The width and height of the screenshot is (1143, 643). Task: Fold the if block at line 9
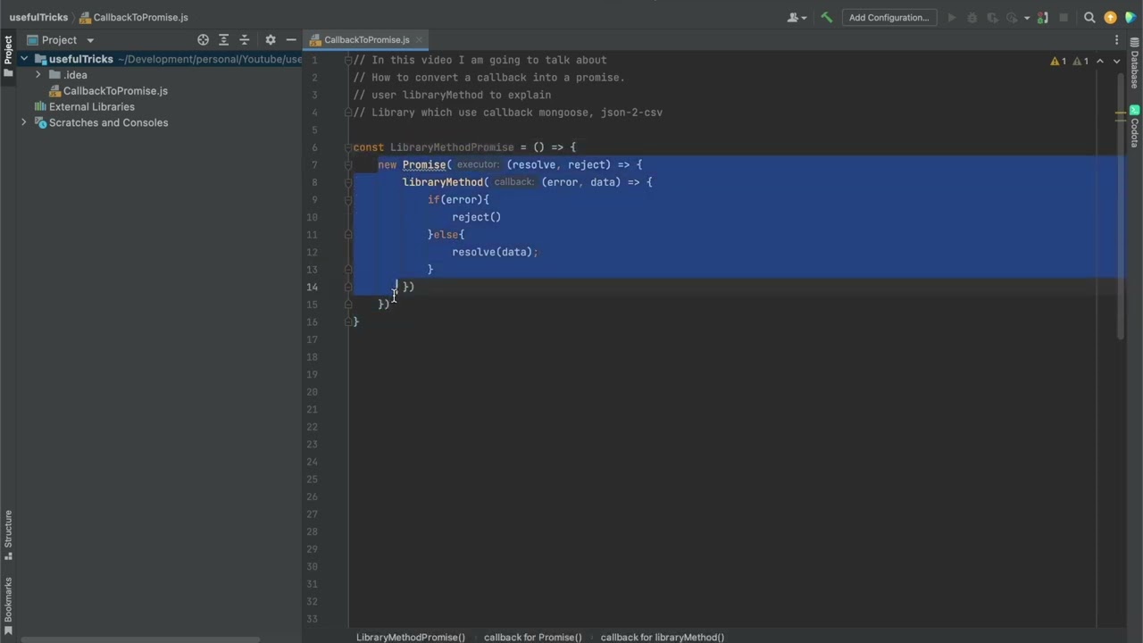pyautogui.click(x=348, y=199)
